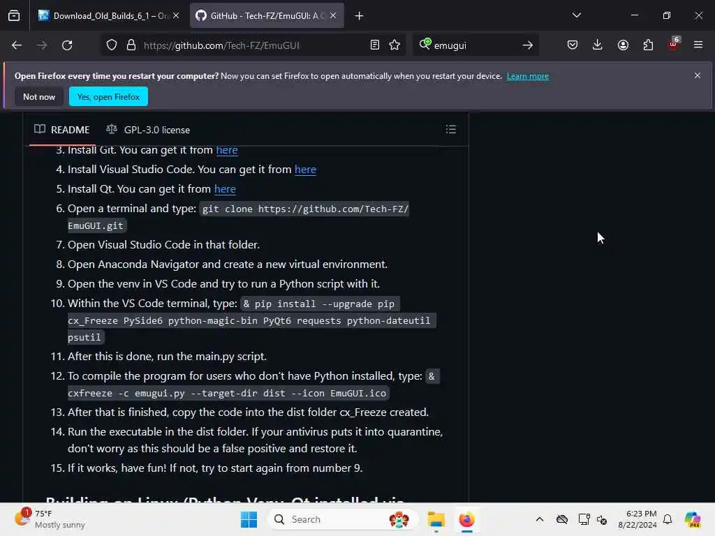
Task: Open the Copilot preview icon
Action: [x=693, y=519]
